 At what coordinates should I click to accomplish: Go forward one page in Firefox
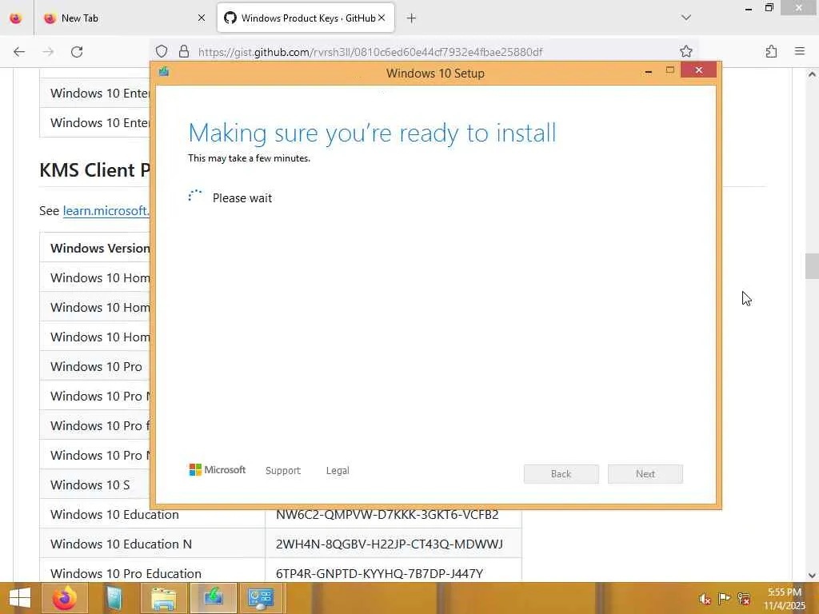[48, 52]
